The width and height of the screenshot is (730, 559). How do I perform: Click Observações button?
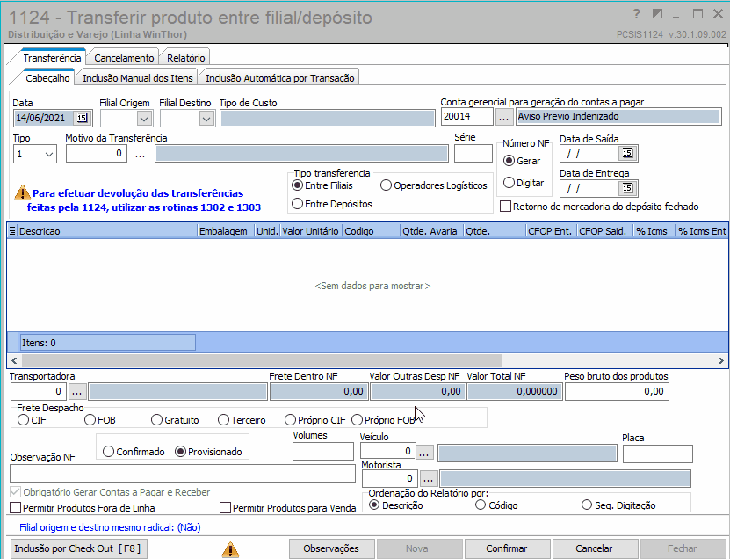click(x=331, y=548)
